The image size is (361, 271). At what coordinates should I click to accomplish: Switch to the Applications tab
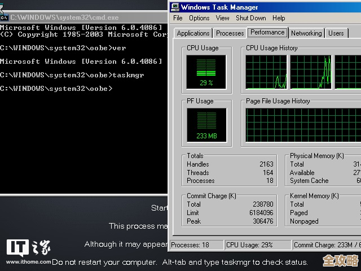(x=193, y=33)
